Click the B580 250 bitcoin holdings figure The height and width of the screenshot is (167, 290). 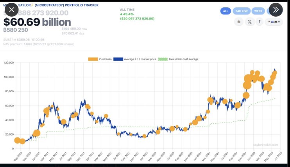tap(16, 30)
